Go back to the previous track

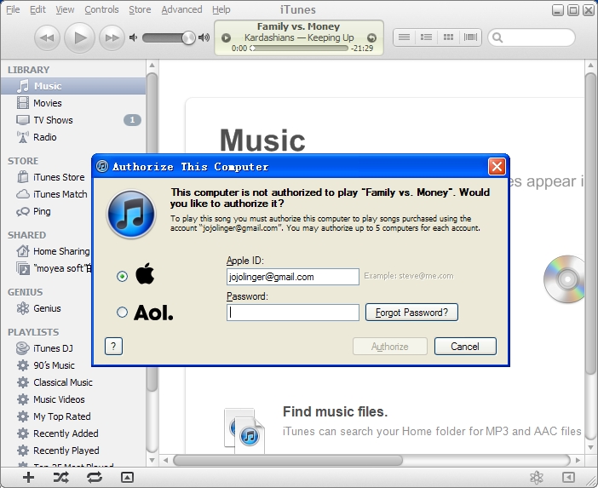(x=47, y=37)
